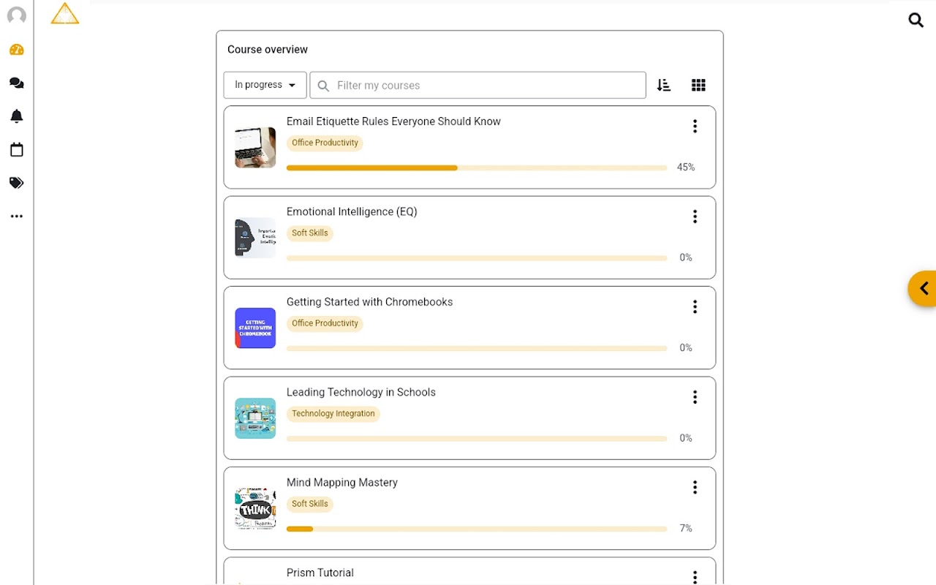The height and width of the screenshot is (585, 936).
Task: Click Getting Started with Chromebooks thumbnail
Action: 255,328
